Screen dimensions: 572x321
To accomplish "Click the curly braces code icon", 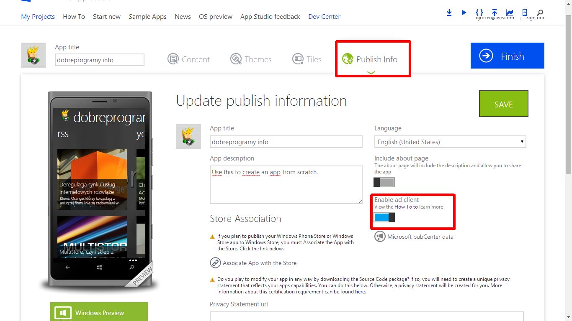I will coord(479,13).
